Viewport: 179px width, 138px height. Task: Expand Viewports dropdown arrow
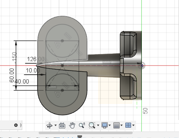(133, 125)
